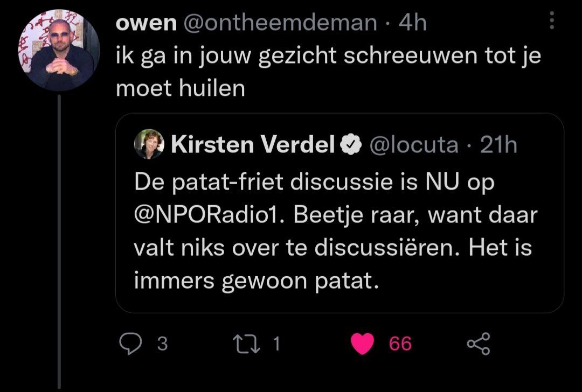Viewport: 582px width, 392px height.
Task: Click the like count "66"
Action: (400, 344)
